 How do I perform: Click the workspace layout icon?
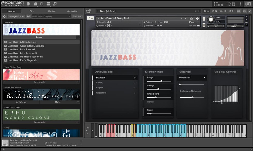(48, 4)
